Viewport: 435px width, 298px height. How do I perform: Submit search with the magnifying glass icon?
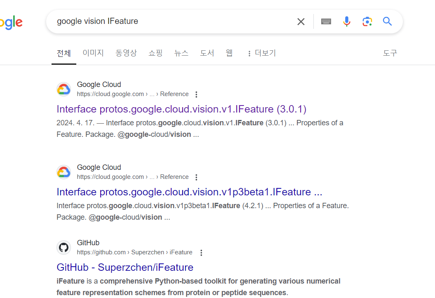click(x=387, y=21)
